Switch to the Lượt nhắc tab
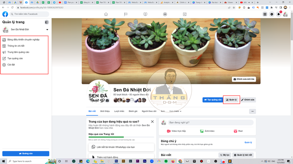This screenshot has width=293, height=164. point(119,111)
